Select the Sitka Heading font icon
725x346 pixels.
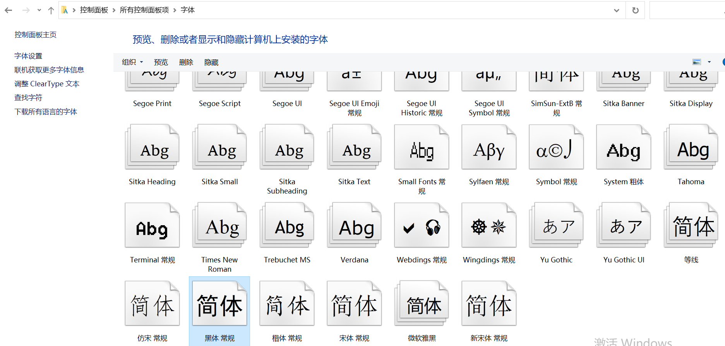[x=152, y=147]
